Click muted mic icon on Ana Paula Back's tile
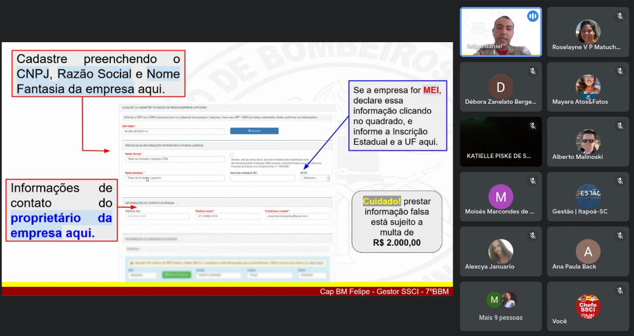Viewport: 634px width, 336px height. tap(620, 236)
